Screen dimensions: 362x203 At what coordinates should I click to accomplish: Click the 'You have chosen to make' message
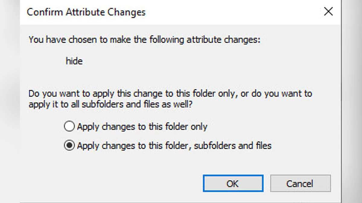tap(91, 40)
